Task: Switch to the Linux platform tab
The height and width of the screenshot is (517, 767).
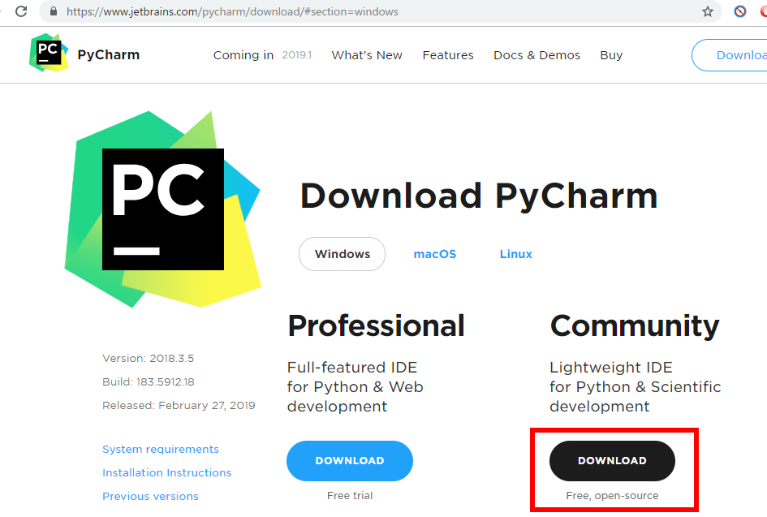Action: 516,254
